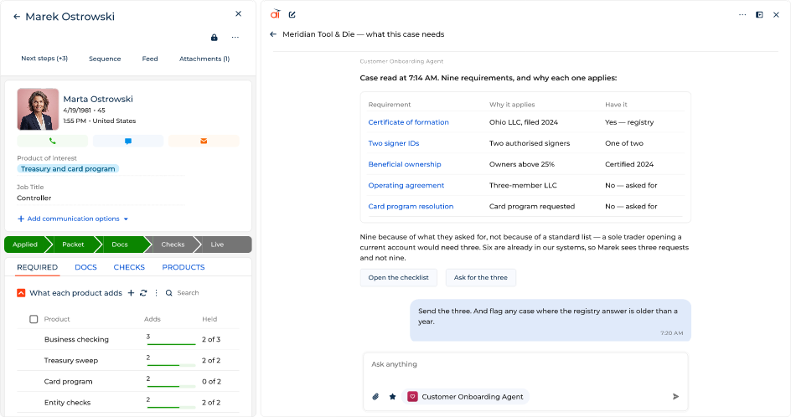This screenshot has height=417, width=791.
Task: Collapse the What each product adds section
Action: (21, 293)
